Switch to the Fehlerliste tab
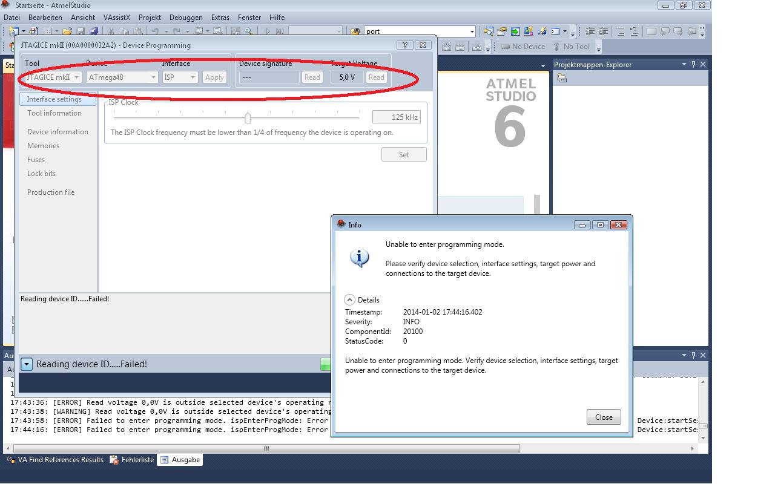Screen dimensions: 775x484 click(x=132, y=460)
